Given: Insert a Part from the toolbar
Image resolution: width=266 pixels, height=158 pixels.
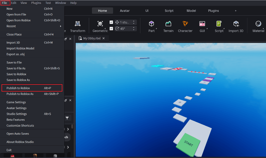Looking at the screenshot, I should (151, 24).
